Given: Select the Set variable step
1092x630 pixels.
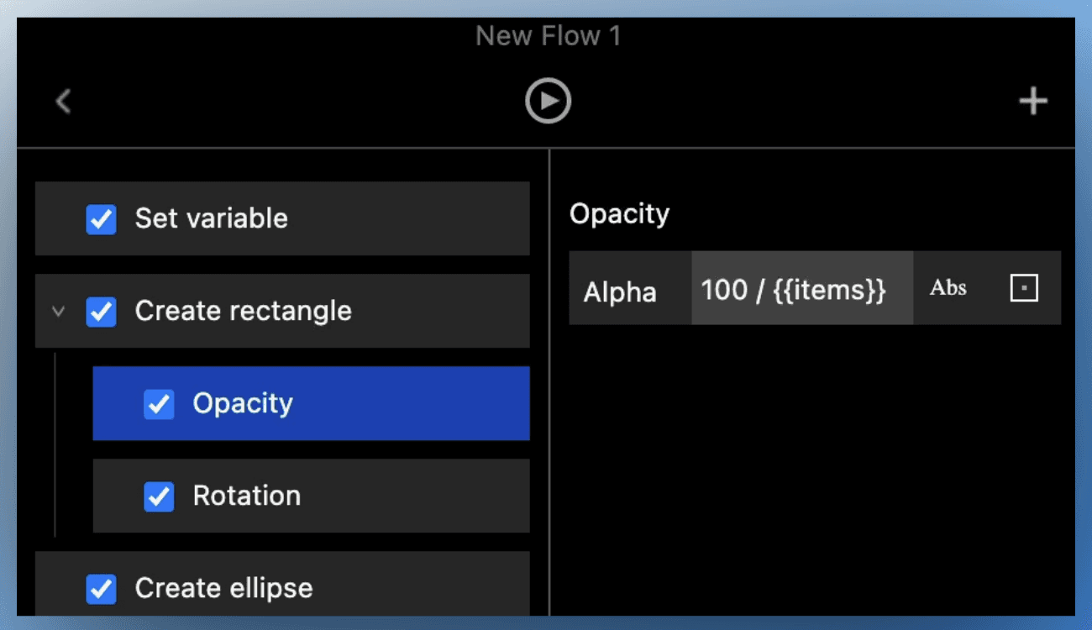Looking at the screenshot, I should (336, 219).
